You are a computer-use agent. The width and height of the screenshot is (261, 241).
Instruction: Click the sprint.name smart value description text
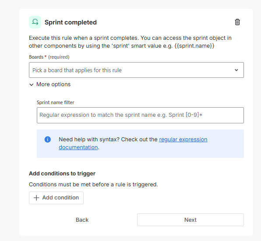130,42
